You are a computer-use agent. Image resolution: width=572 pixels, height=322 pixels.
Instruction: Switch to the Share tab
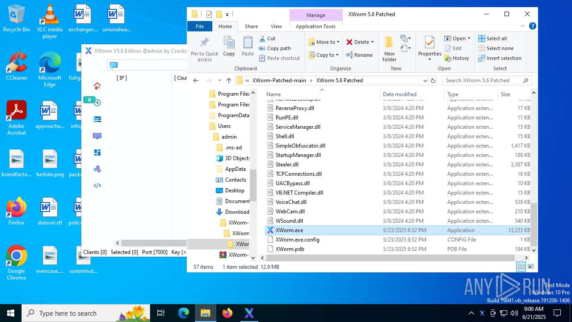(251, 26)
